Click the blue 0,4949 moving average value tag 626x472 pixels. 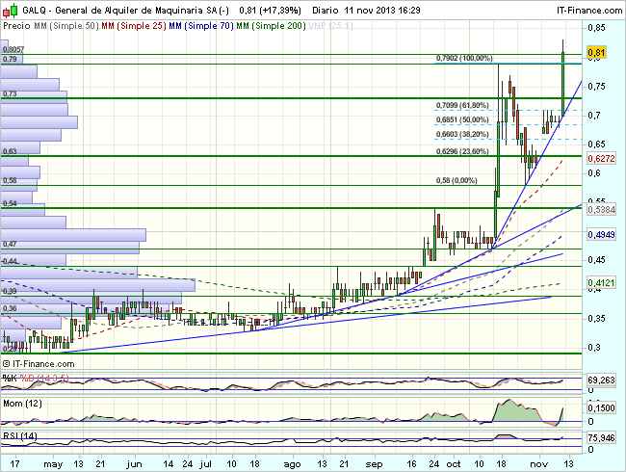pyautogui.click(x=601, y=235)
